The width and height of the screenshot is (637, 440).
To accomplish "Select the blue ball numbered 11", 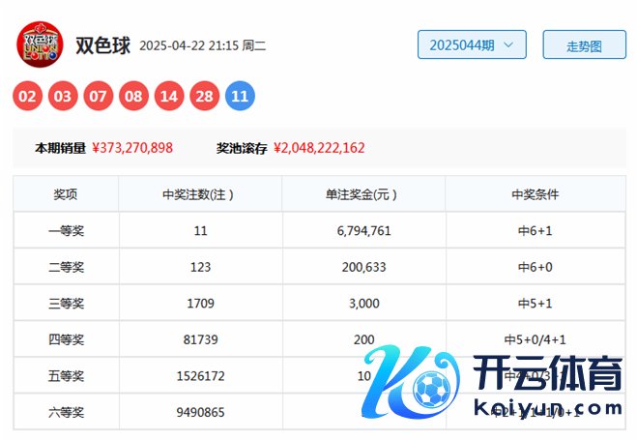I will pyautogui.click(x=240, y=96).
